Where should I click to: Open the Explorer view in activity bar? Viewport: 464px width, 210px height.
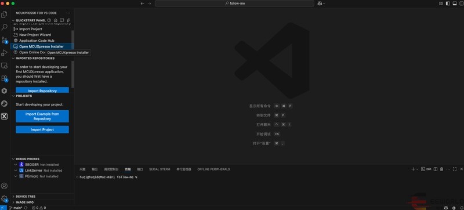[x=4, y=14]
